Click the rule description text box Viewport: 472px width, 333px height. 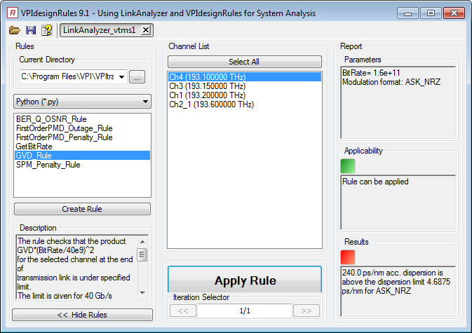76,267
